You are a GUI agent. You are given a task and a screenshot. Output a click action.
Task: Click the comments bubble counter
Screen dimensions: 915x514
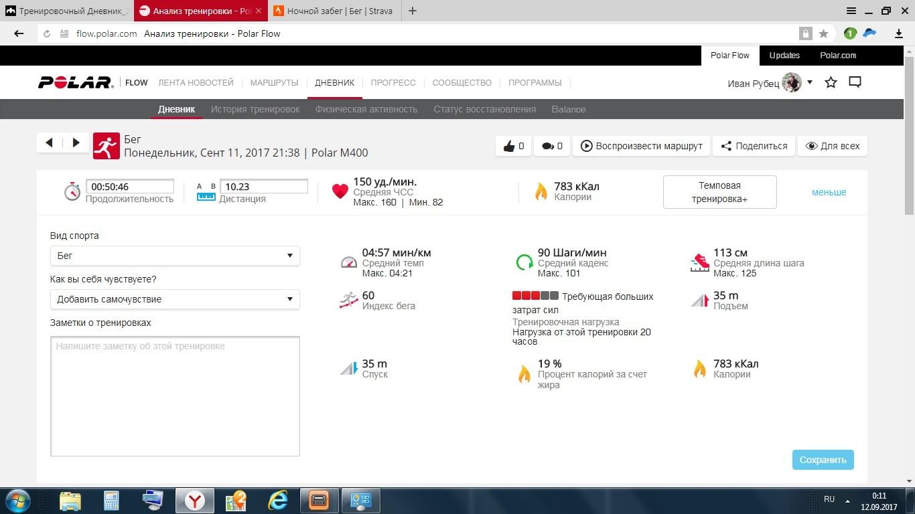552,146
